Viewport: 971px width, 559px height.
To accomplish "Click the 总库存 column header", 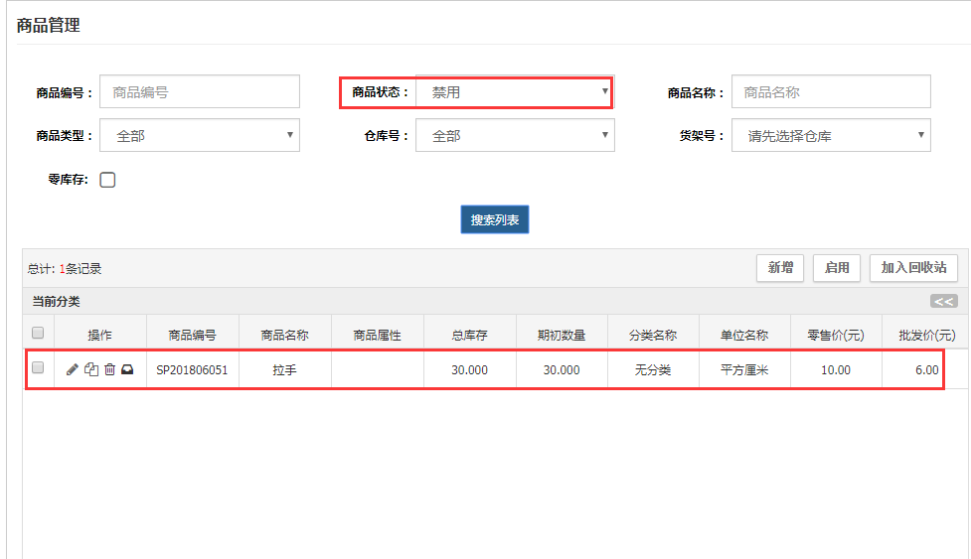I will pyautogui.click(x=469, y=336).
